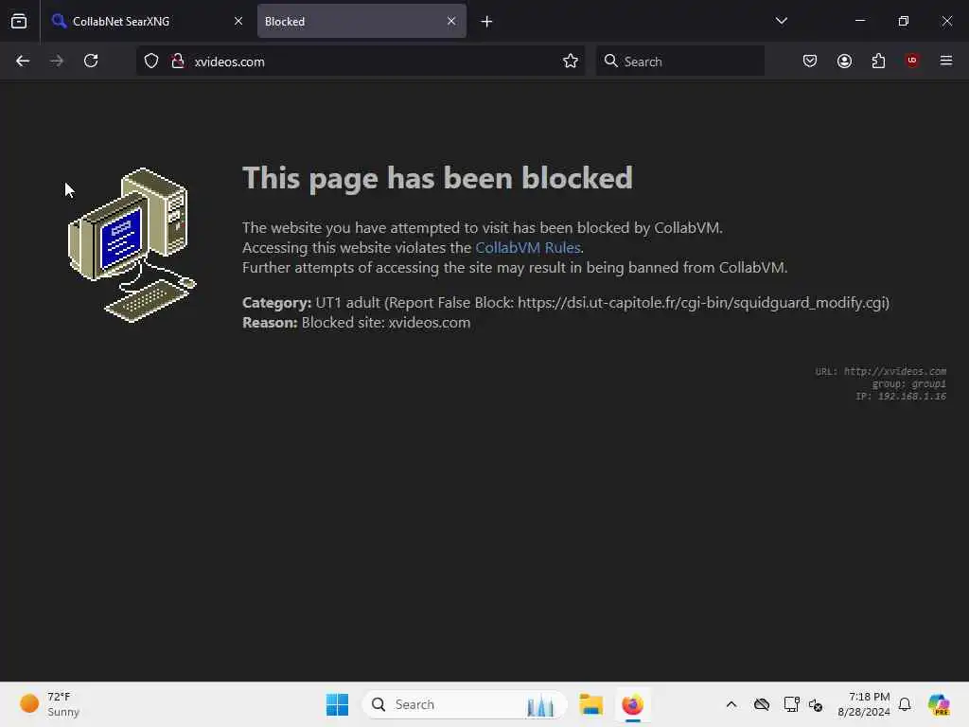
Task: View site connection security padlock
Action: (178, 61)
